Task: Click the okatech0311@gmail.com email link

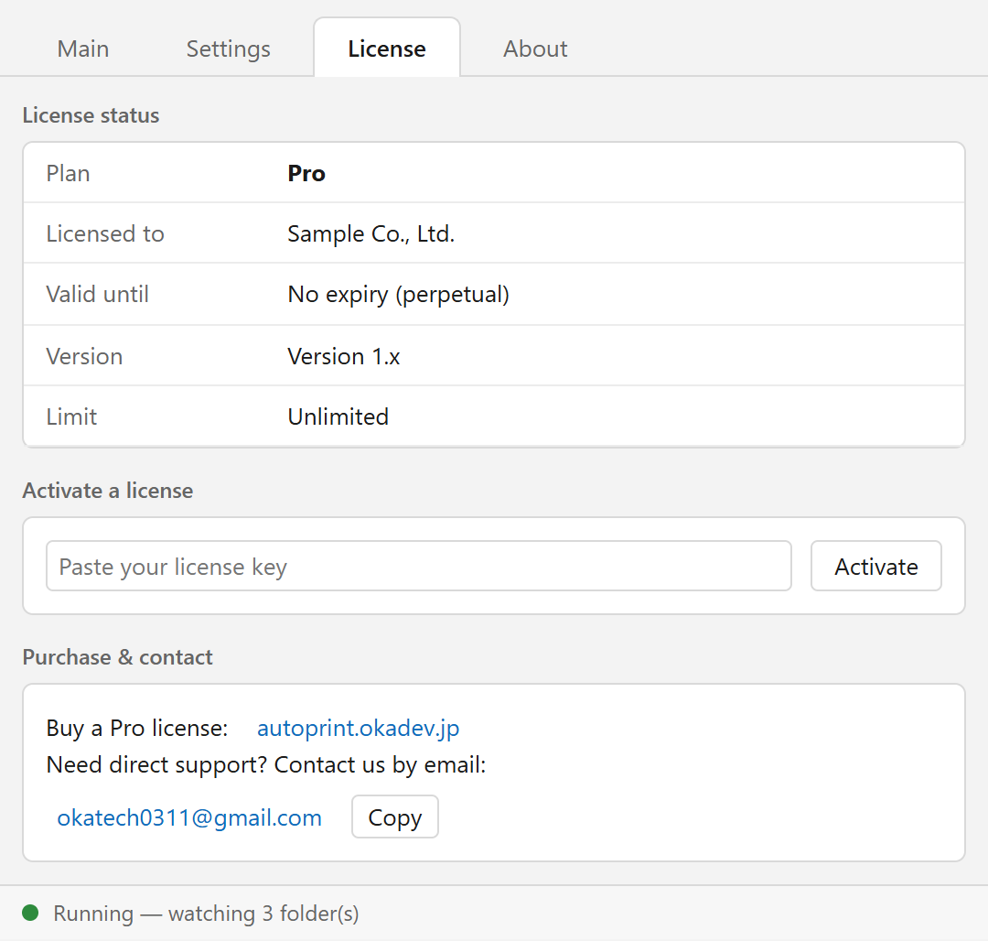Action: (x=189, y=817)
